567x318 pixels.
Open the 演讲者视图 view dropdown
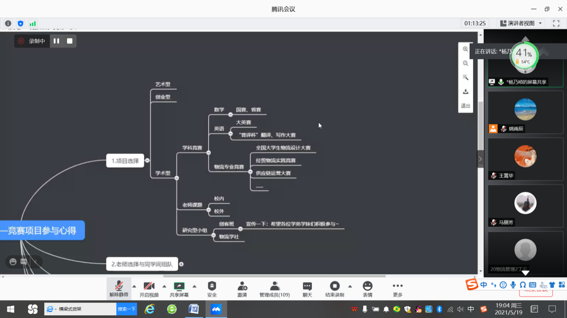click(521, 23)
